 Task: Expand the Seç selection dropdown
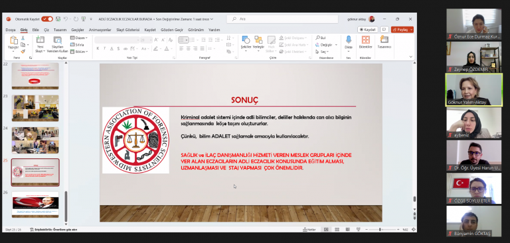(322, 52)
